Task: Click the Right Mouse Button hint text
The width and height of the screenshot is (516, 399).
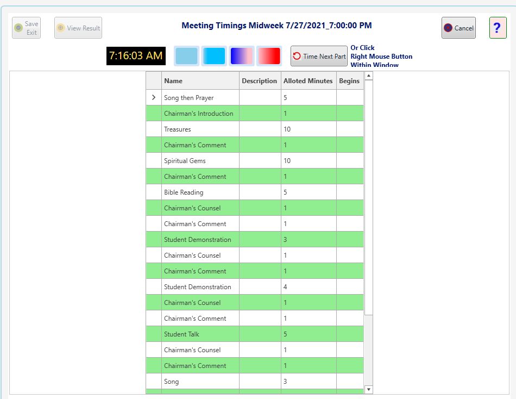Action: 381,57
